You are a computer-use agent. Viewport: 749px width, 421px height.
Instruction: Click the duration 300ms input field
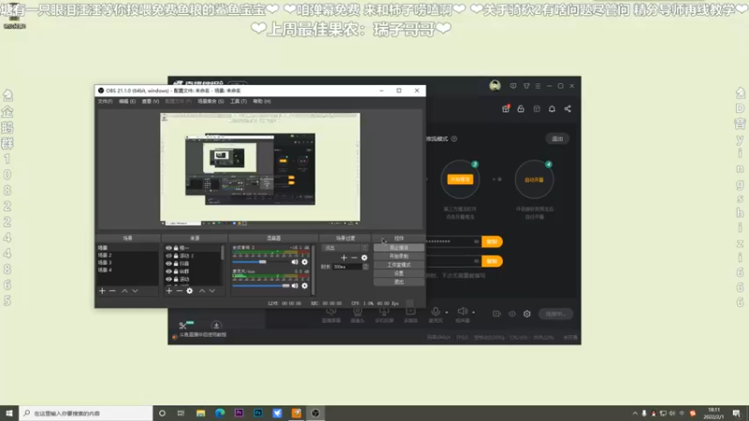click(347, 267)
